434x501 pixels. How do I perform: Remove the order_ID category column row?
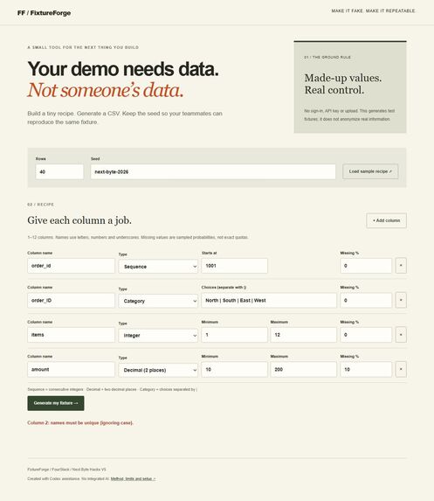401,300
